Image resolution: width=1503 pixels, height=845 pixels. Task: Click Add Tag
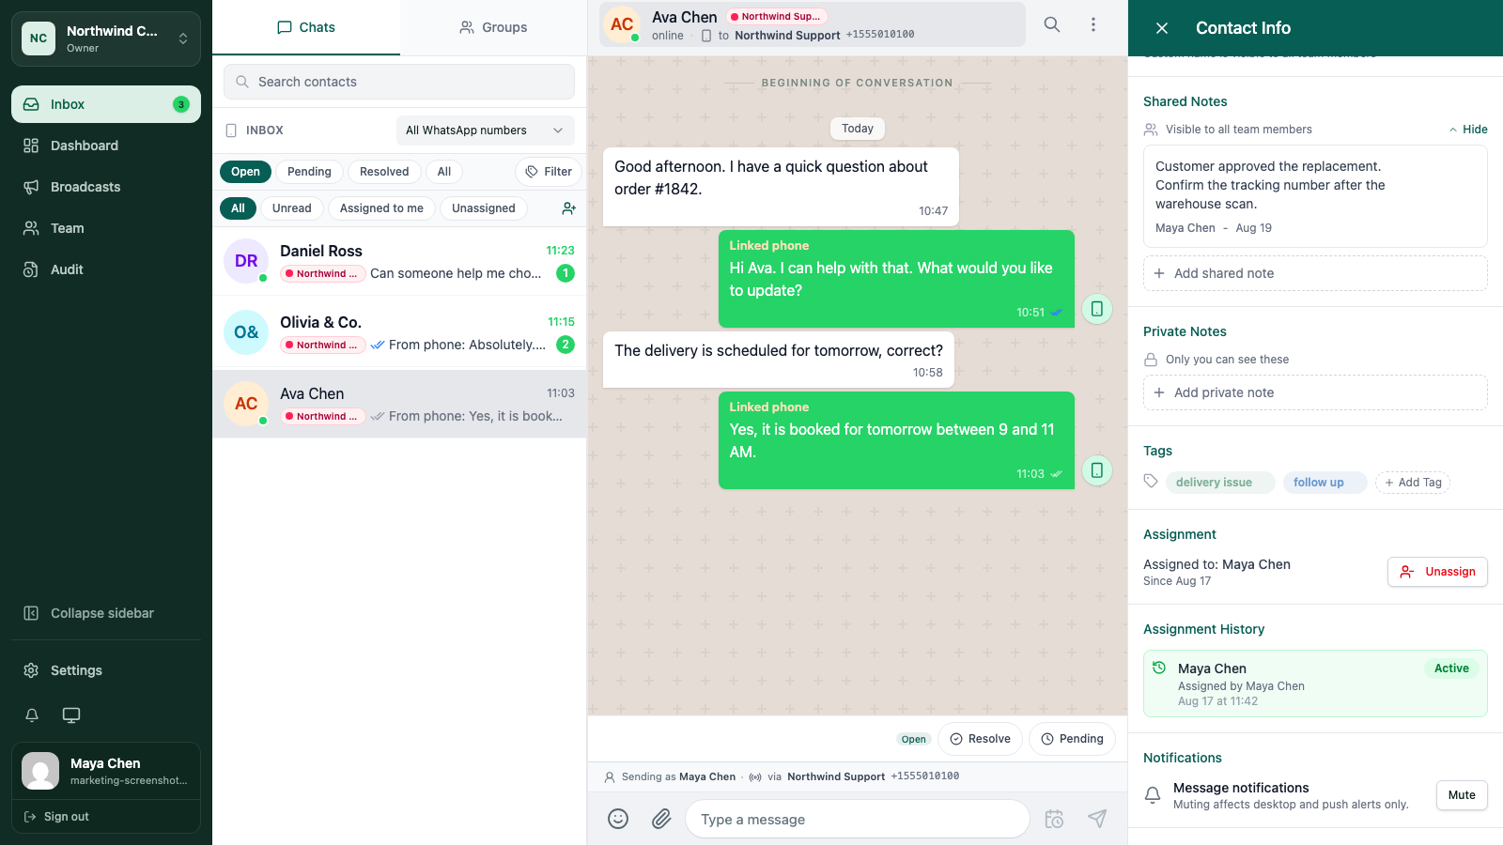(x=1413, y=483)
